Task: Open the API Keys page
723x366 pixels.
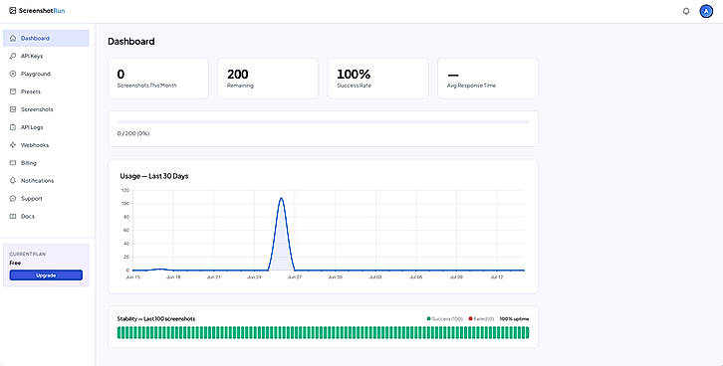Action: pos(46,56)
